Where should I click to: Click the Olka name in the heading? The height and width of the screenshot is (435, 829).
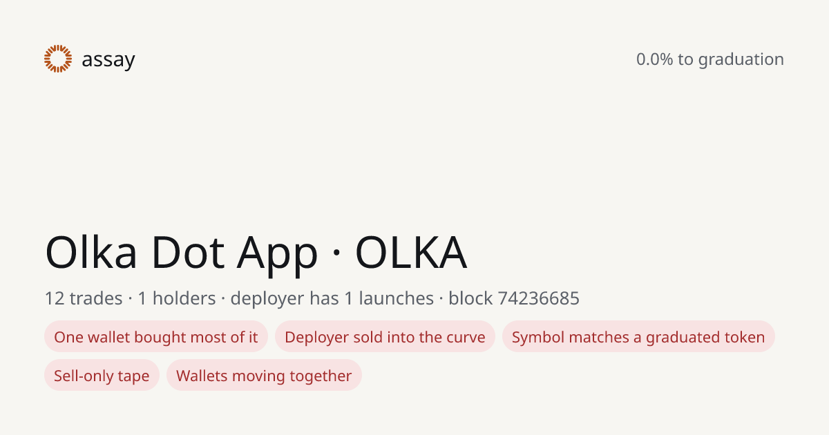pyautogui.click(x=91, y=252)
